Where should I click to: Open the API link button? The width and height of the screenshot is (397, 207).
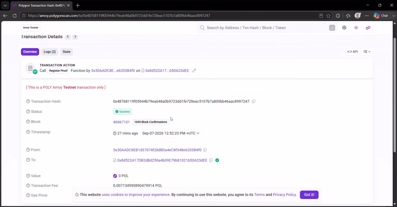[353, 52]
